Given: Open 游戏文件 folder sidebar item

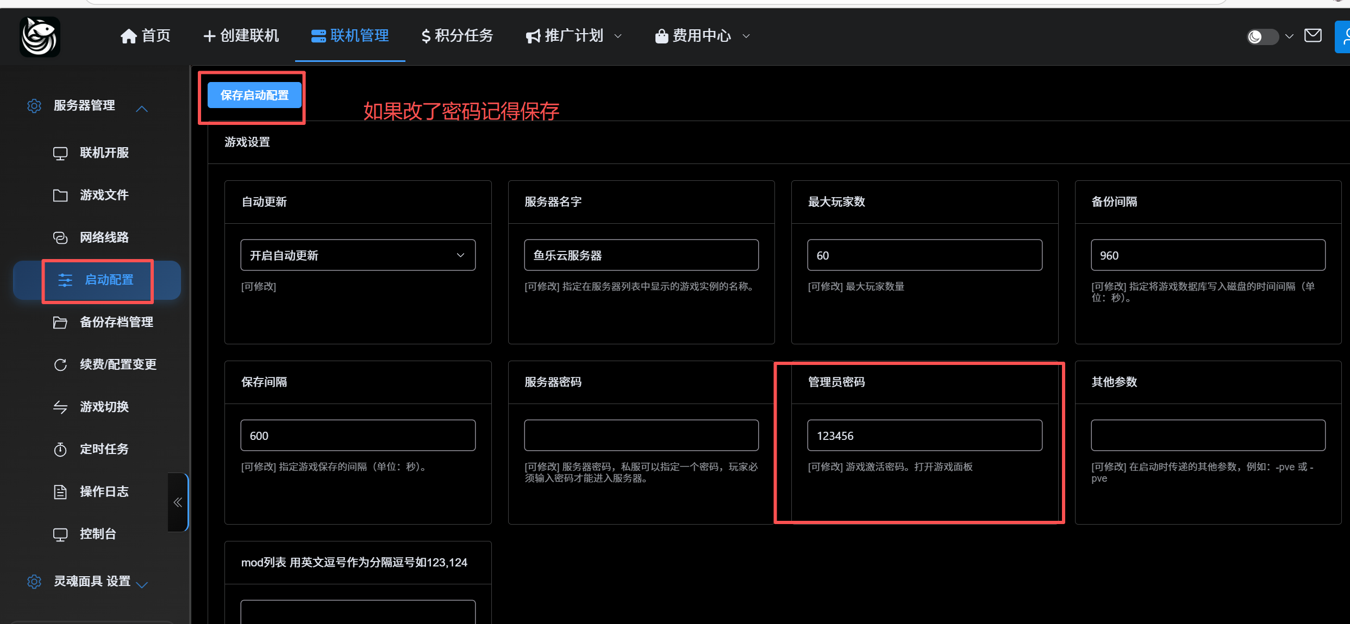Looking at the screenshot, I should pos(104,196).
